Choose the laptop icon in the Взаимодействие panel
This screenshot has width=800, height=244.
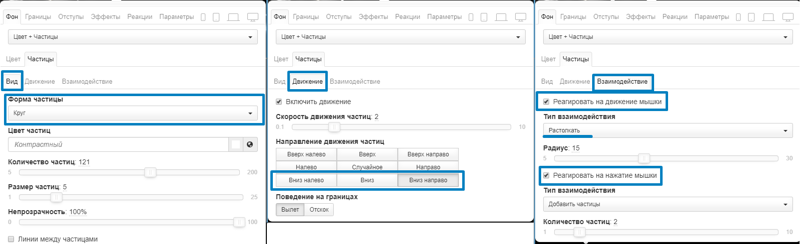769,17
